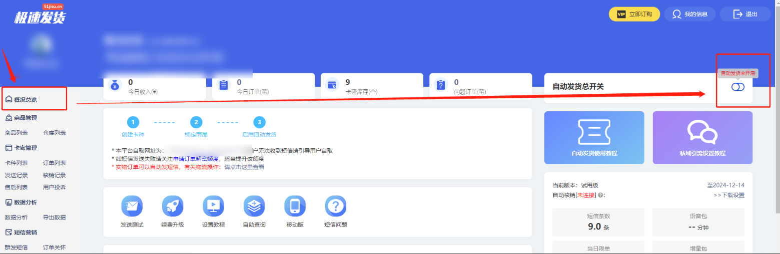Click the 语音包 minutes tile
The width and height of the screenshot is (780, 254).
tap(698, 222)
